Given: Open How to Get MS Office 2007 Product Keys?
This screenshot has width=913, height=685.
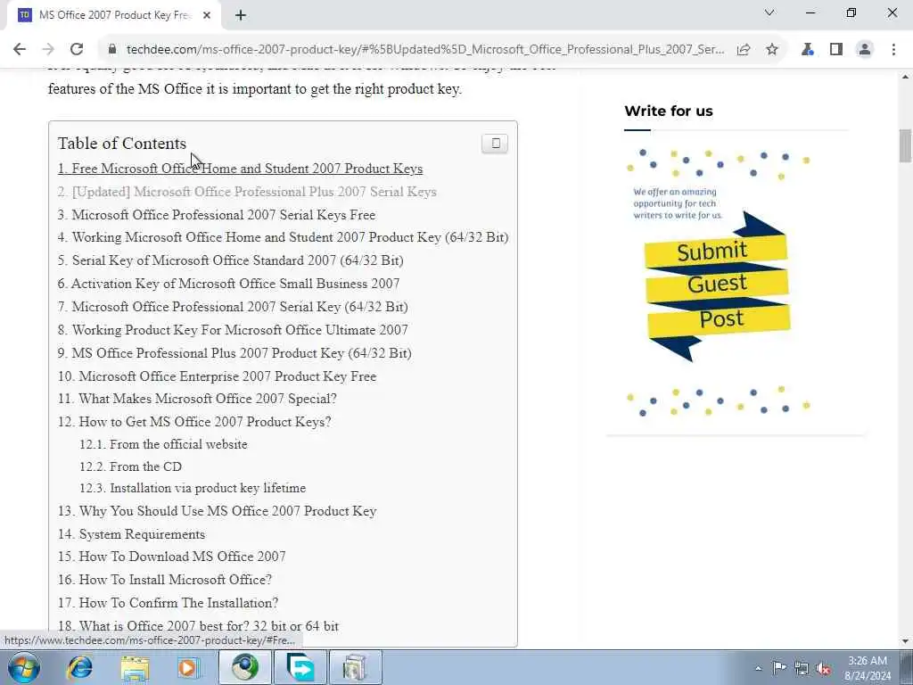Looking at the screenshot, I should (194, 422).
